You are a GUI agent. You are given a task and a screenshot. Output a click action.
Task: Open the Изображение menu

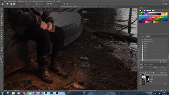click(x=20, y=1)
